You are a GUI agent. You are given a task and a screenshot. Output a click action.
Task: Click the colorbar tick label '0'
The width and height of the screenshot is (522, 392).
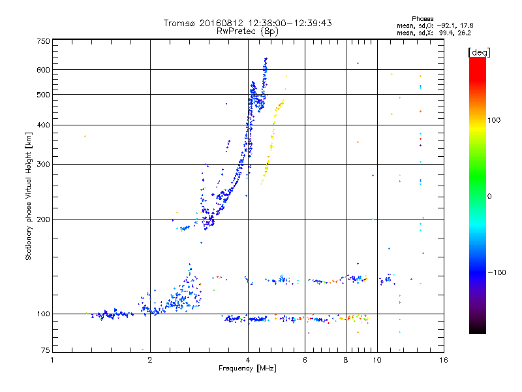point(489,197)
